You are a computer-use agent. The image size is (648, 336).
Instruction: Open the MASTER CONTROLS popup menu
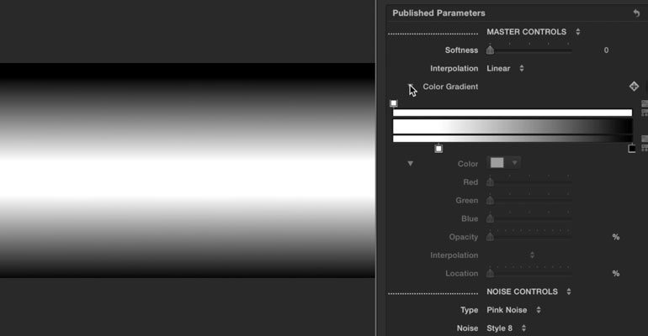(x=533, y=32)
